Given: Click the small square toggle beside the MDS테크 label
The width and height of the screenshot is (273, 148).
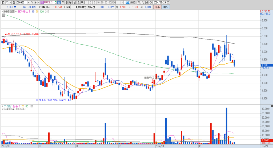Looking at the screenshot, I should pyautogui.click(x=2, y=12).
